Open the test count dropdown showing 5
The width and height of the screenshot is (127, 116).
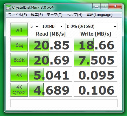point(34,26)
